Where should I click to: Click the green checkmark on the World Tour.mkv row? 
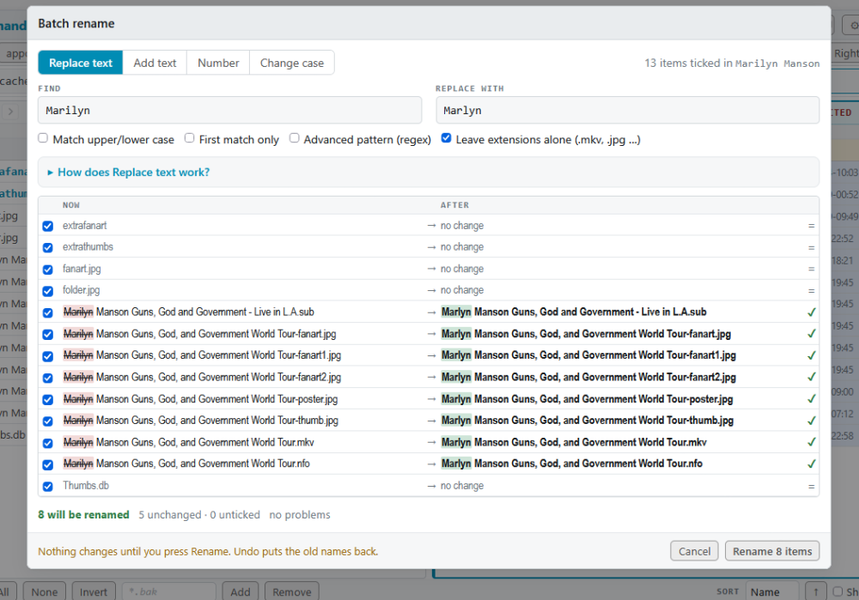tap(812, 442)
